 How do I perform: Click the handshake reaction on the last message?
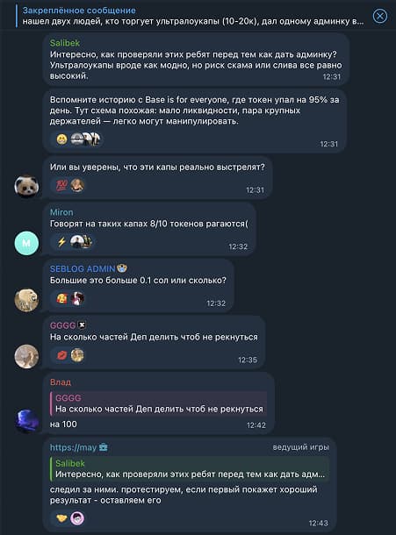point(61,518)
